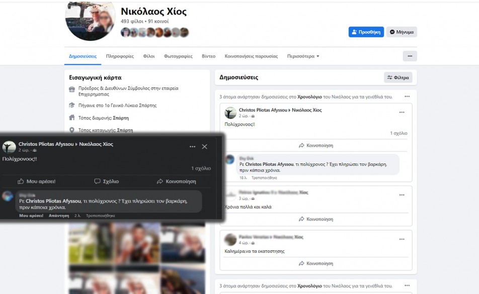479x294 pixels.
Task: Open birthday posts group three-dot menu
Action: 407,96
